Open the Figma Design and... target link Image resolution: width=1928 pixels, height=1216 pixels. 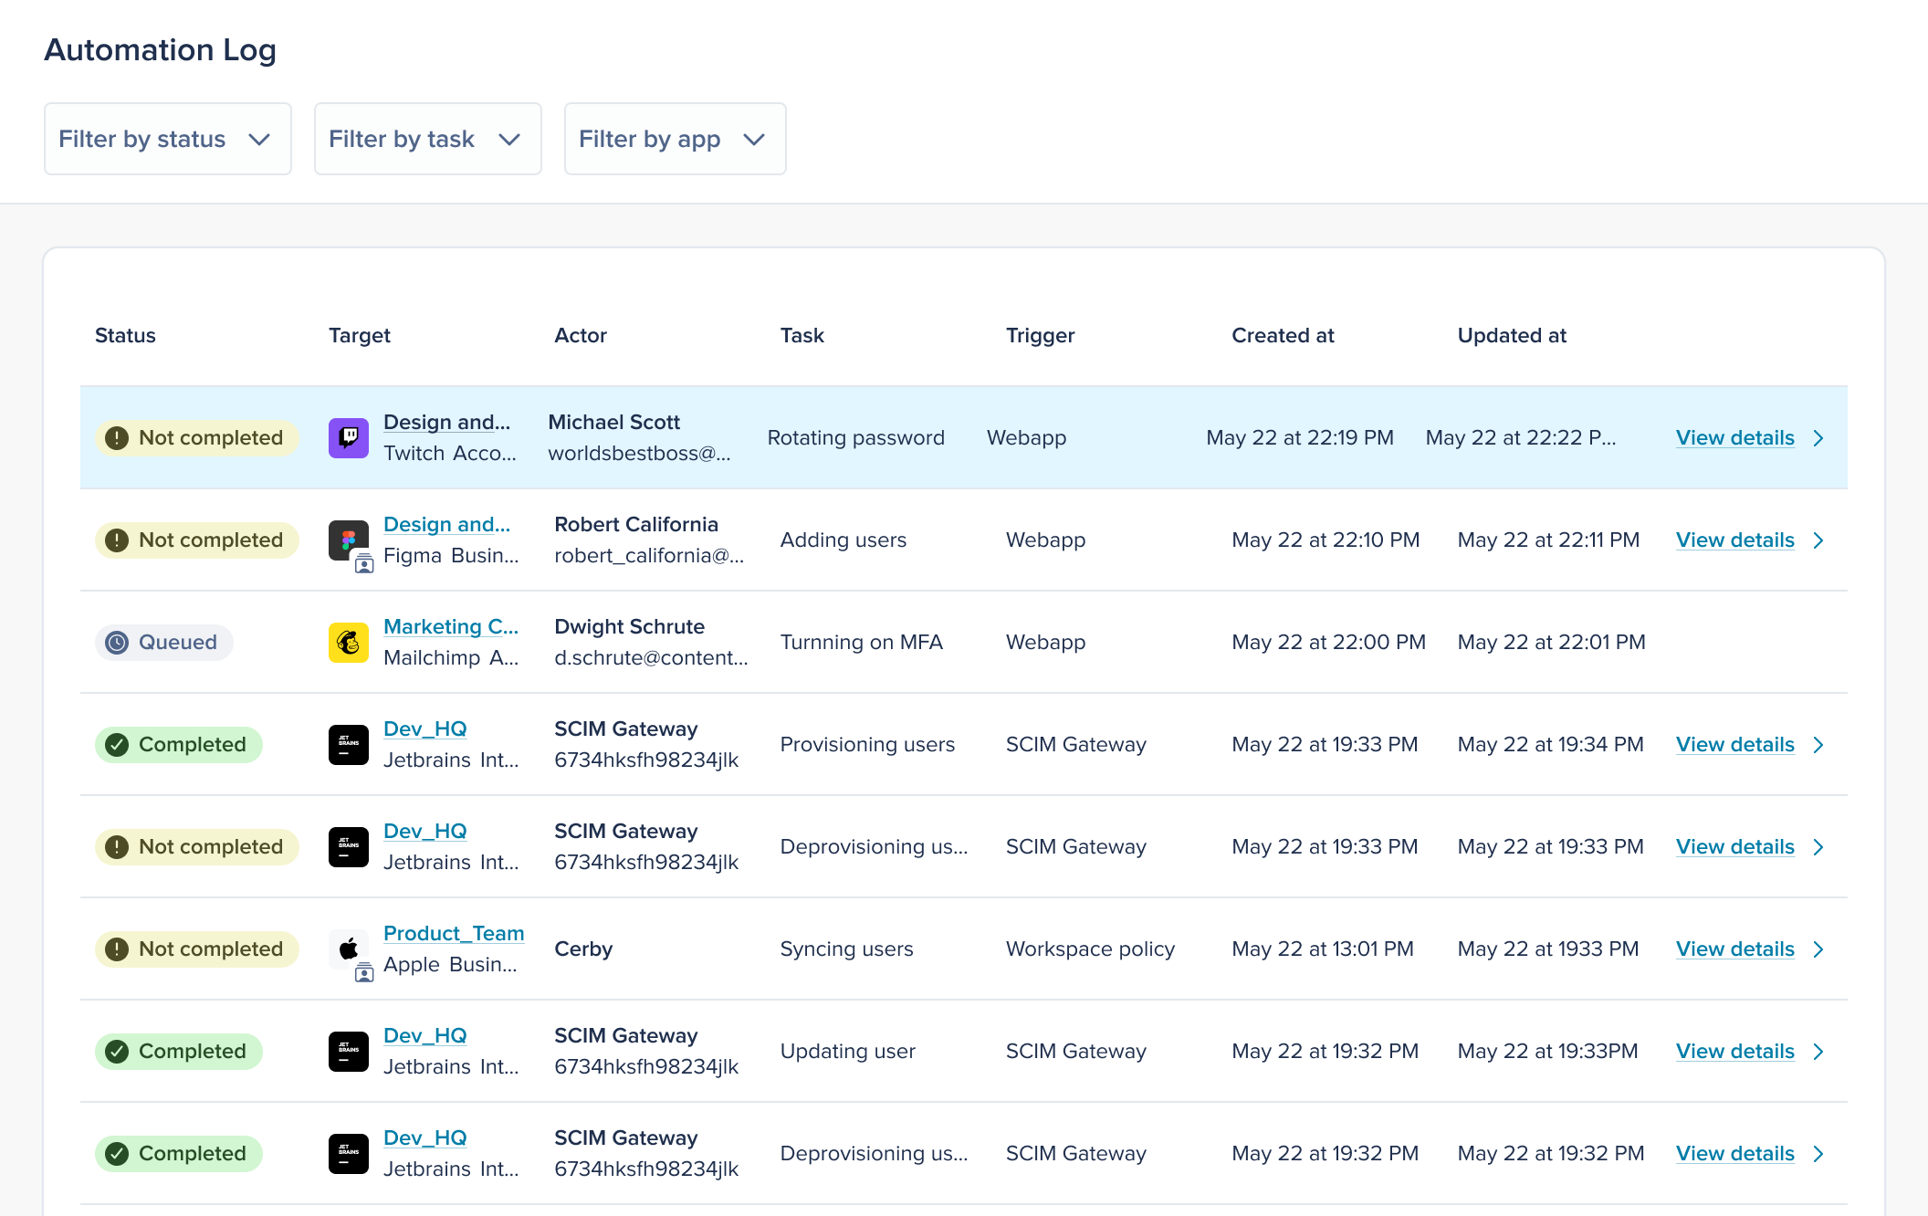tap(446, 525)
